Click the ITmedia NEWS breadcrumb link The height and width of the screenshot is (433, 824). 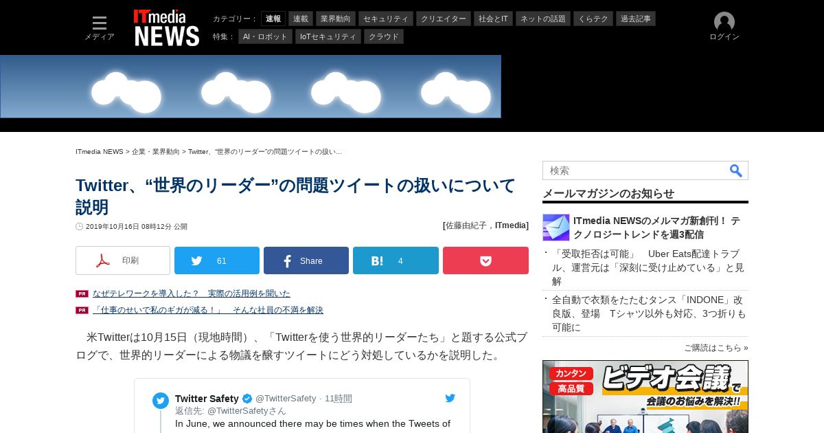[x=100, y=151]
